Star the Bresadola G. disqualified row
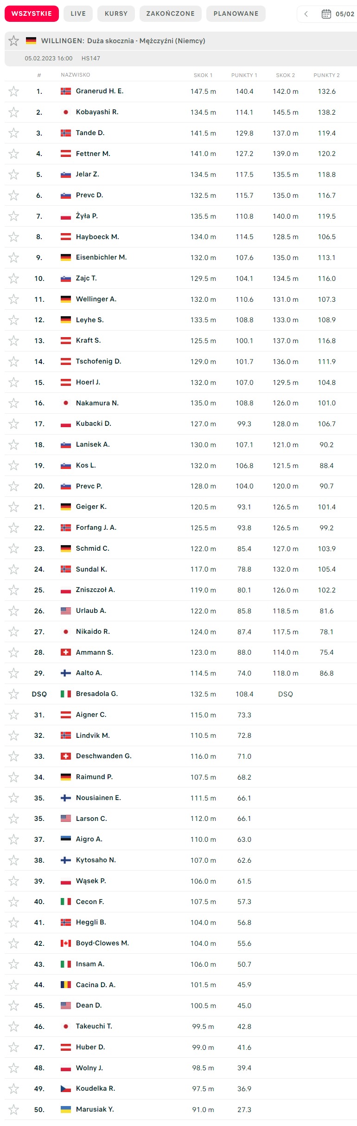Screen dimensions: 357x1126 [x=14, y=694]
